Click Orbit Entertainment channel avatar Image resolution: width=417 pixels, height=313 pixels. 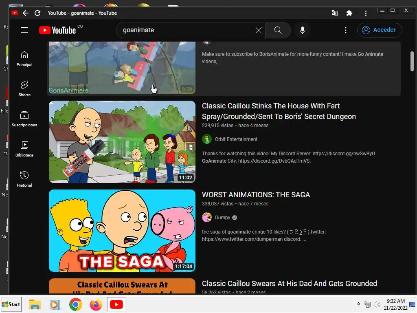206,139
